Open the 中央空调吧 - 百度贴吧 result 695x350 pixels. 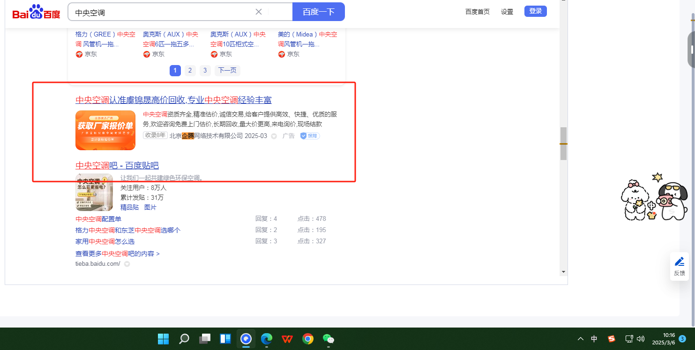tap(117, 166)
